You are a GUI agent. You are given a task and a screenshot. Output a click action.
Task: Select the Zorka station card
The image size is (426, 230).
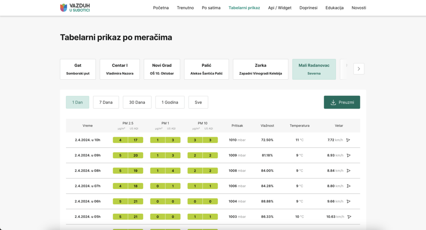[260, 69]
